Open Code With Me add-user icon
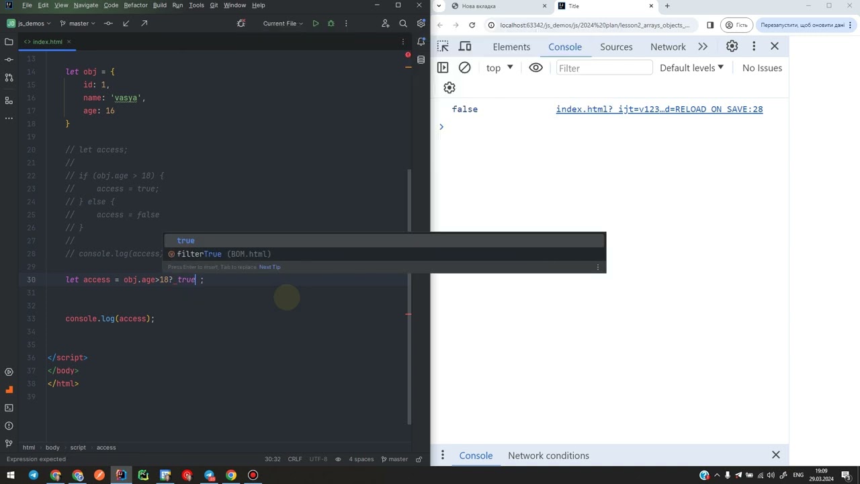860x484 pixels. [x=386, y=24]
